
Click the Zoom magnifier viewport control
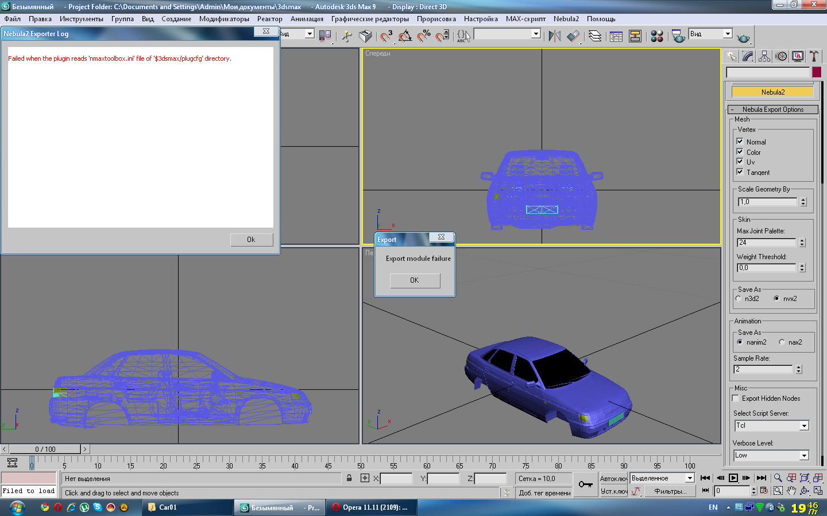point(778,478)
